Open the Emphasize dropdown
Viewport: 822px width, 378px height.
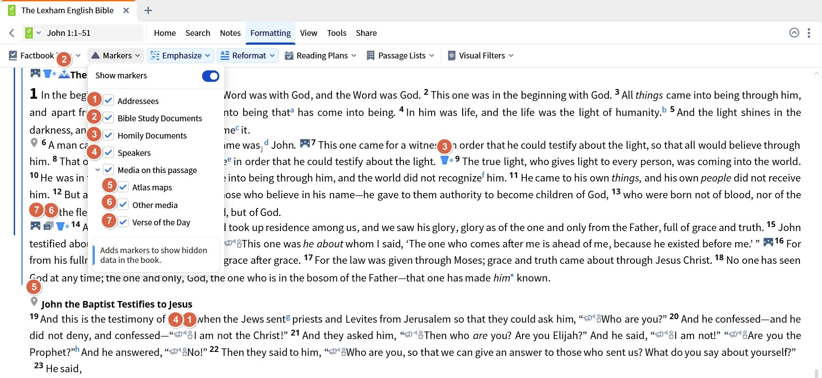tap(180, 55)
